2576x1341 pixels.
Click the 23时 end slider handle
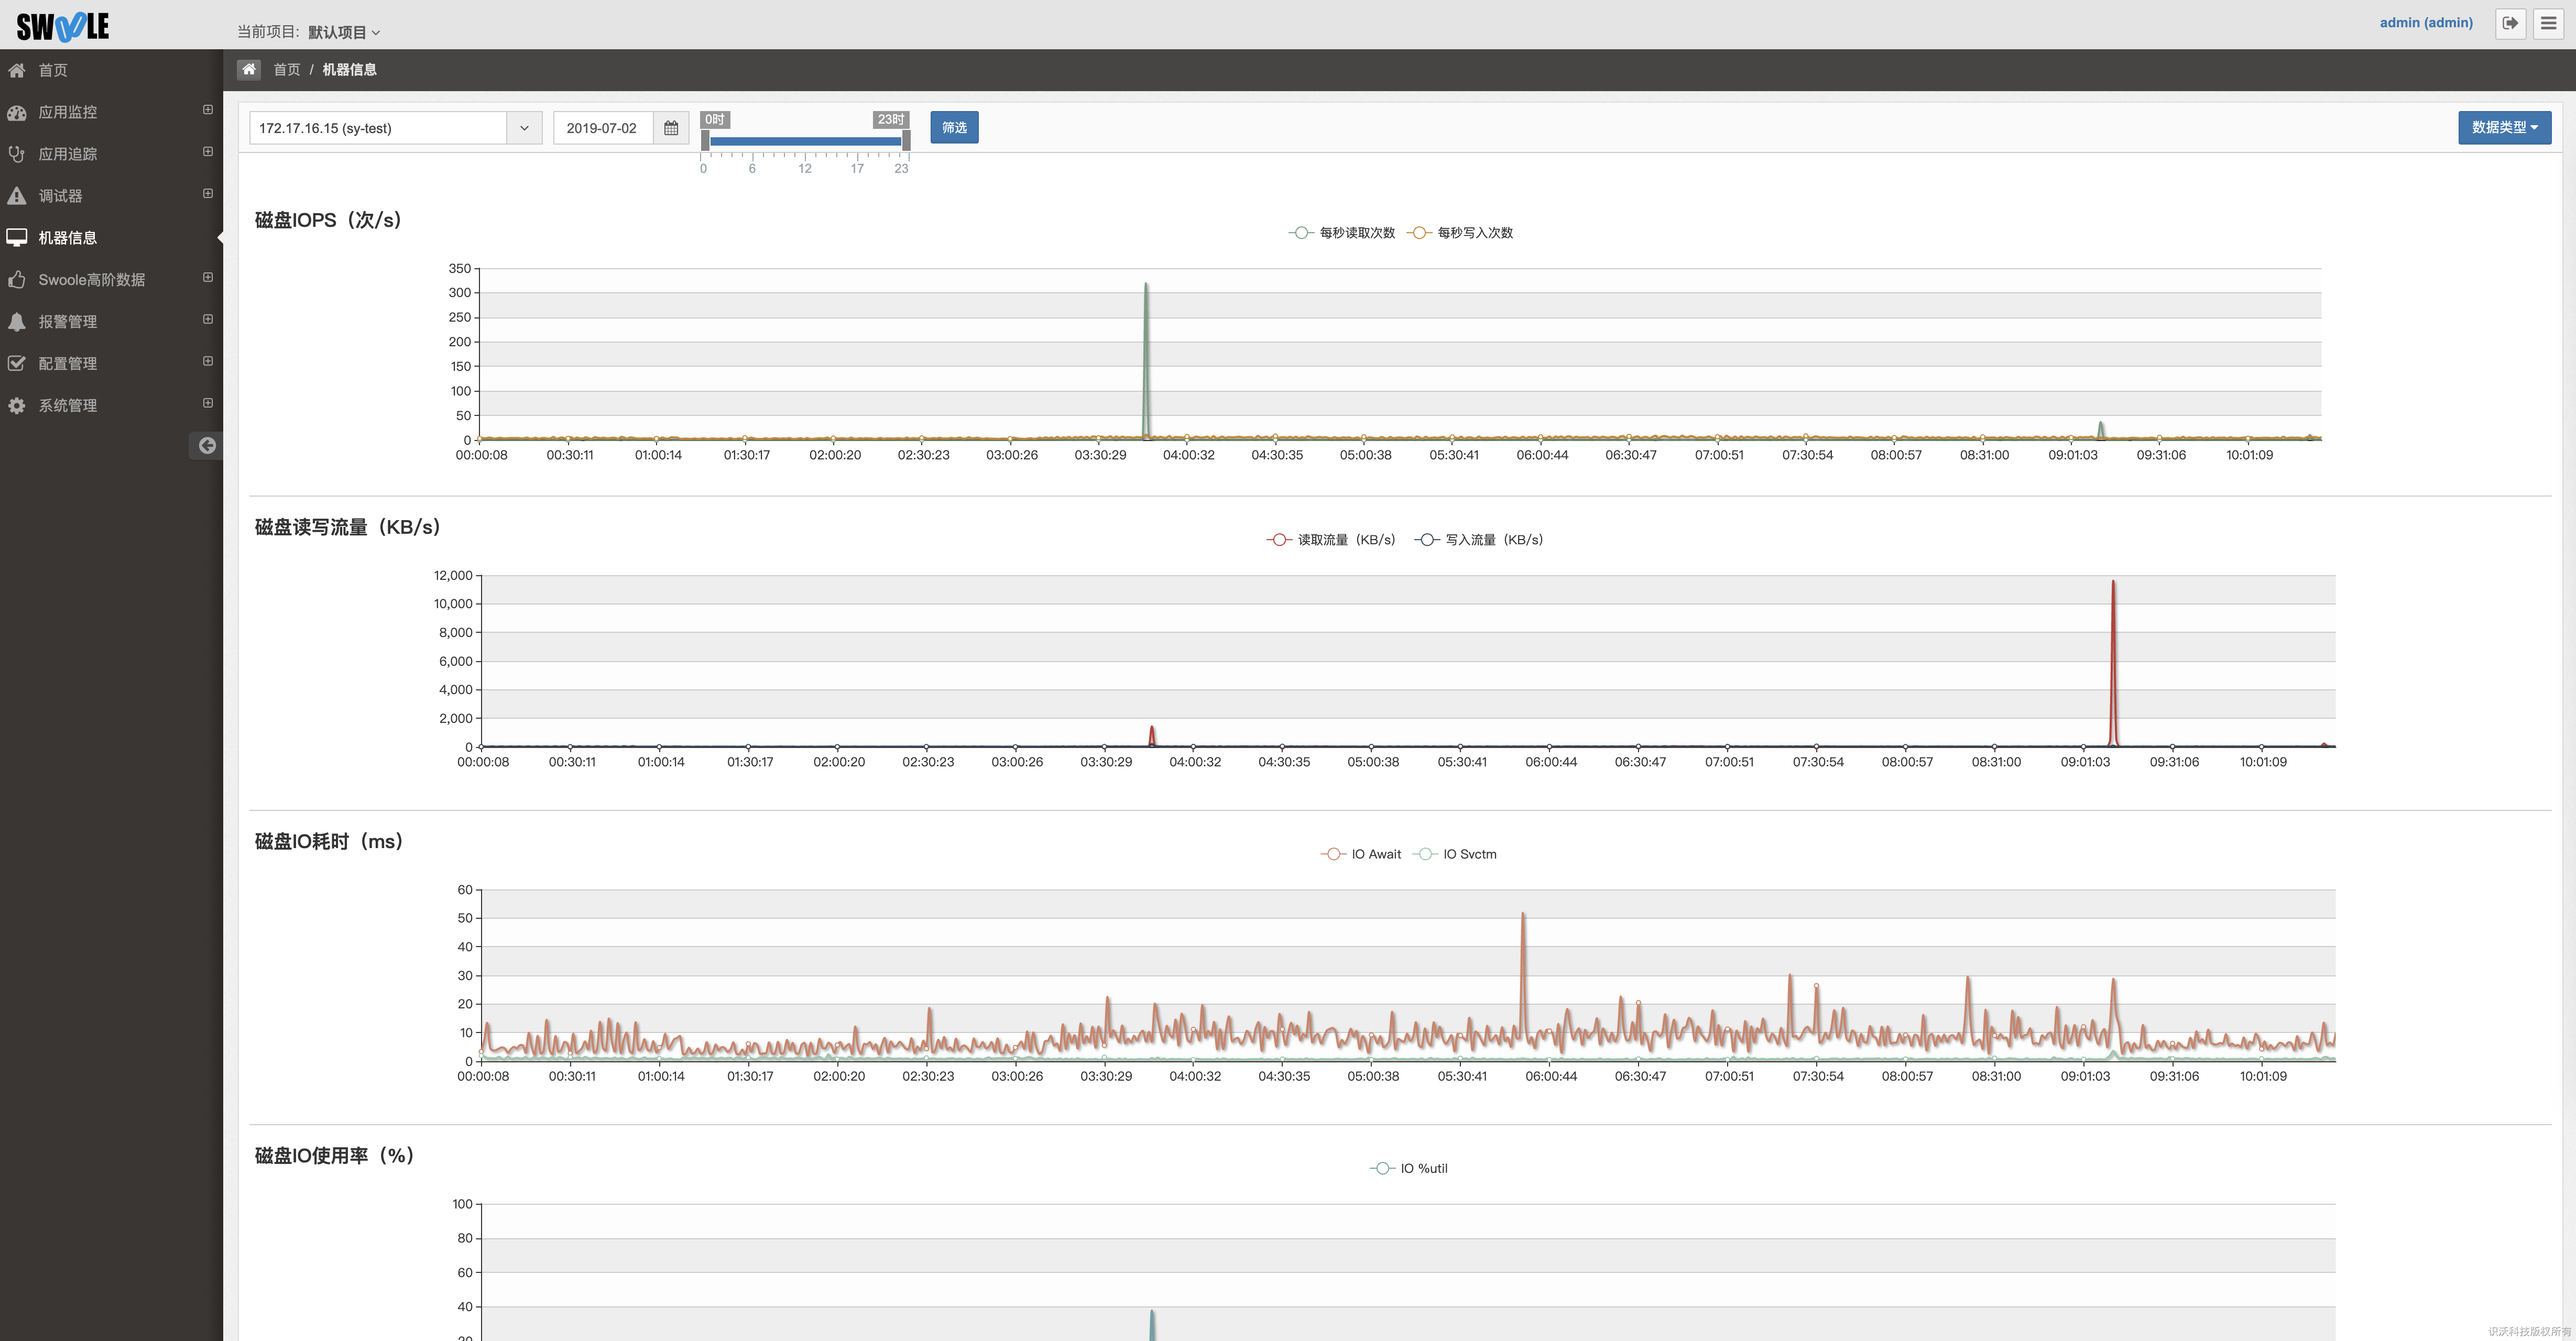pos(906,141)
